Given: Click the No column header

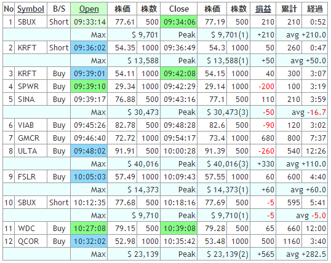Looking at the screenshot, I should point(9,9).
